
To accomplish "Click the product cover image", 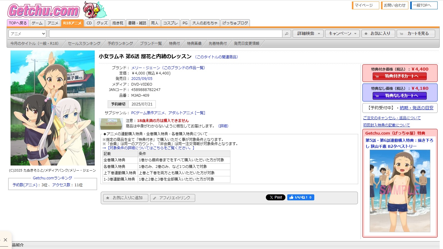I will coord(53,108).
